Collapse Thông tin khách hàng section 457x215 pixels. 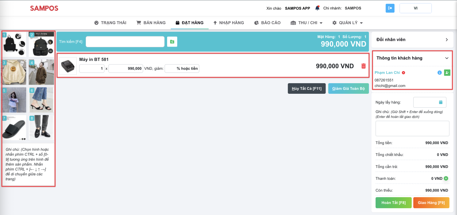[x=447, y=58]
